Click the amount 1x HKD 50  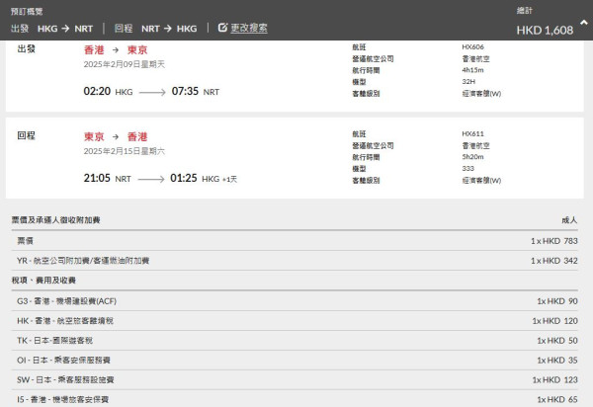557,341
